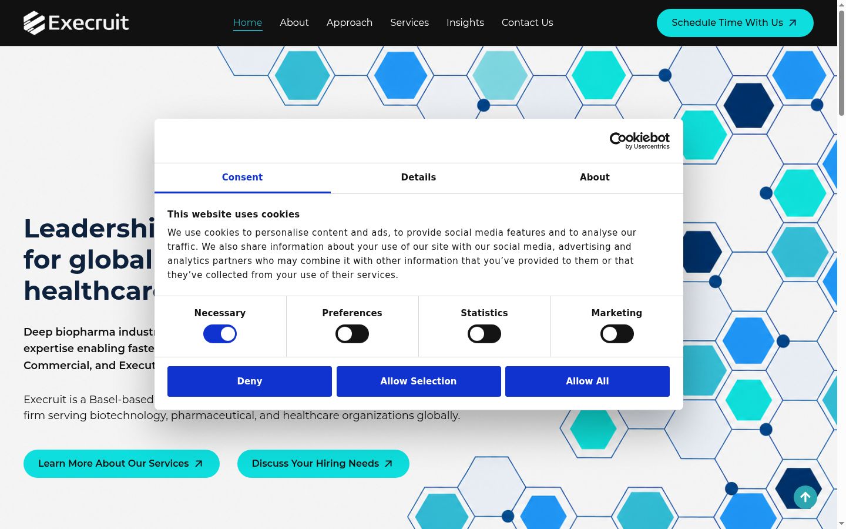
Task: Toggle the Necessary cookies switch
Action: 220,334
